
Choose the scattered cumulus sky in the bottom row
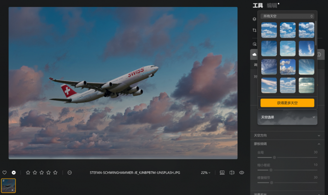(x=287, y=85)
